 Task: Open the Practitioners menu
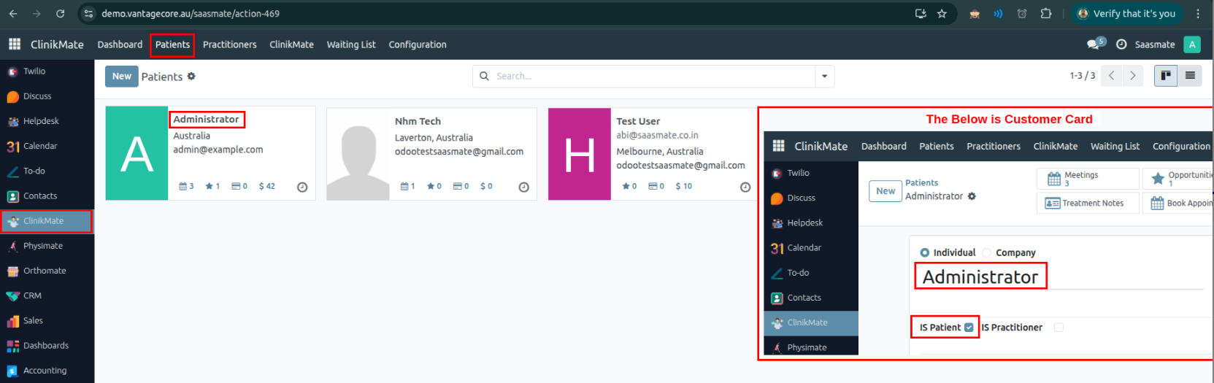pos(229,45)
